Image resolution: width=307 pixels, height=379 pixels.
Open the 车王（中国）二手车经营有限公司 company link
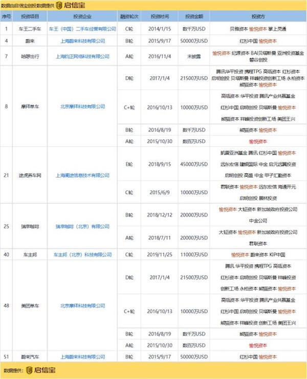coord(82,29)
